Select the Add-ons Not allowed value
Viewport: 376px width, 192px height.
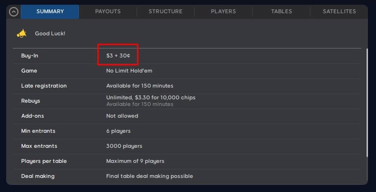[x=122, y=116]
